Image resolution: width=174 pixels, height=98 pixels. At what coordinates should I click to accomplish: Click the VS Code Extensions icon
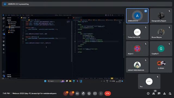[4, 34]
